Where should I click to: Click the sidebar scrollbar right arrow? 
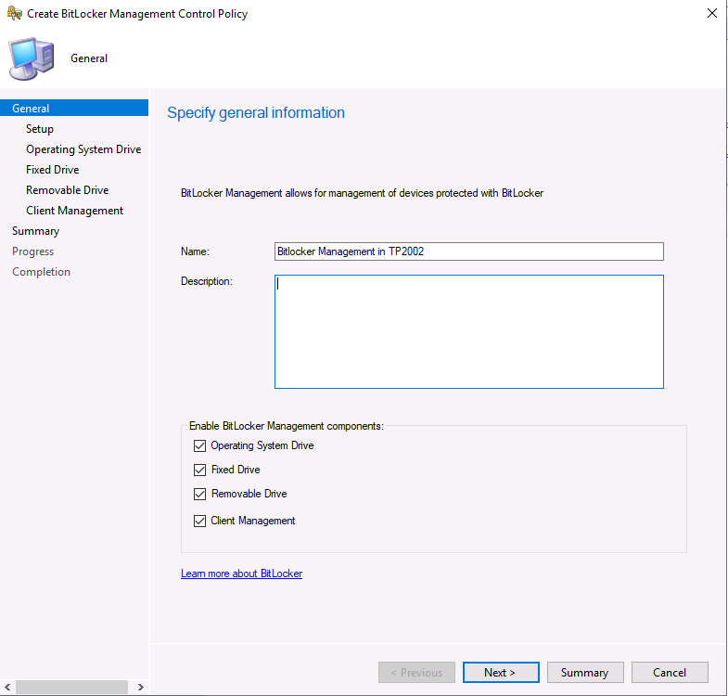(140, 687)
